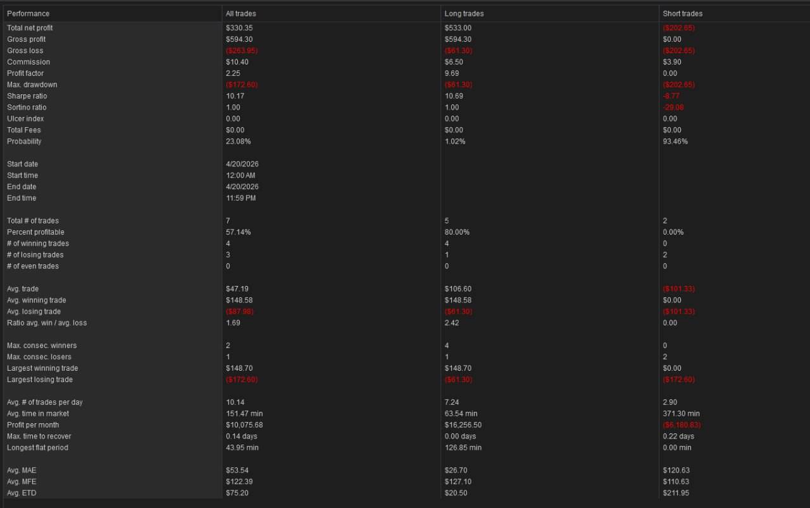Viewport: 810px width, 508px height.
Task: Select the Avg. winning trade row label
Action: [36, 300]
